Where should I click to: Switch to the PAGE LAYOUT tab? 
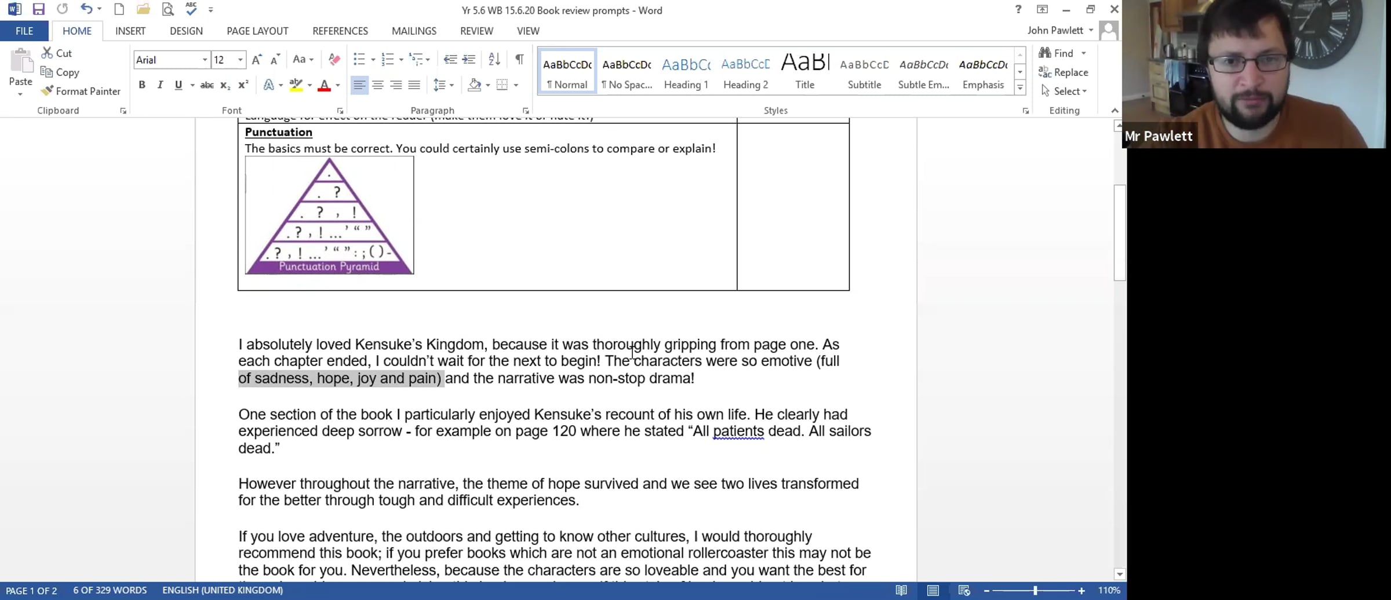click(x=257, y=31)
